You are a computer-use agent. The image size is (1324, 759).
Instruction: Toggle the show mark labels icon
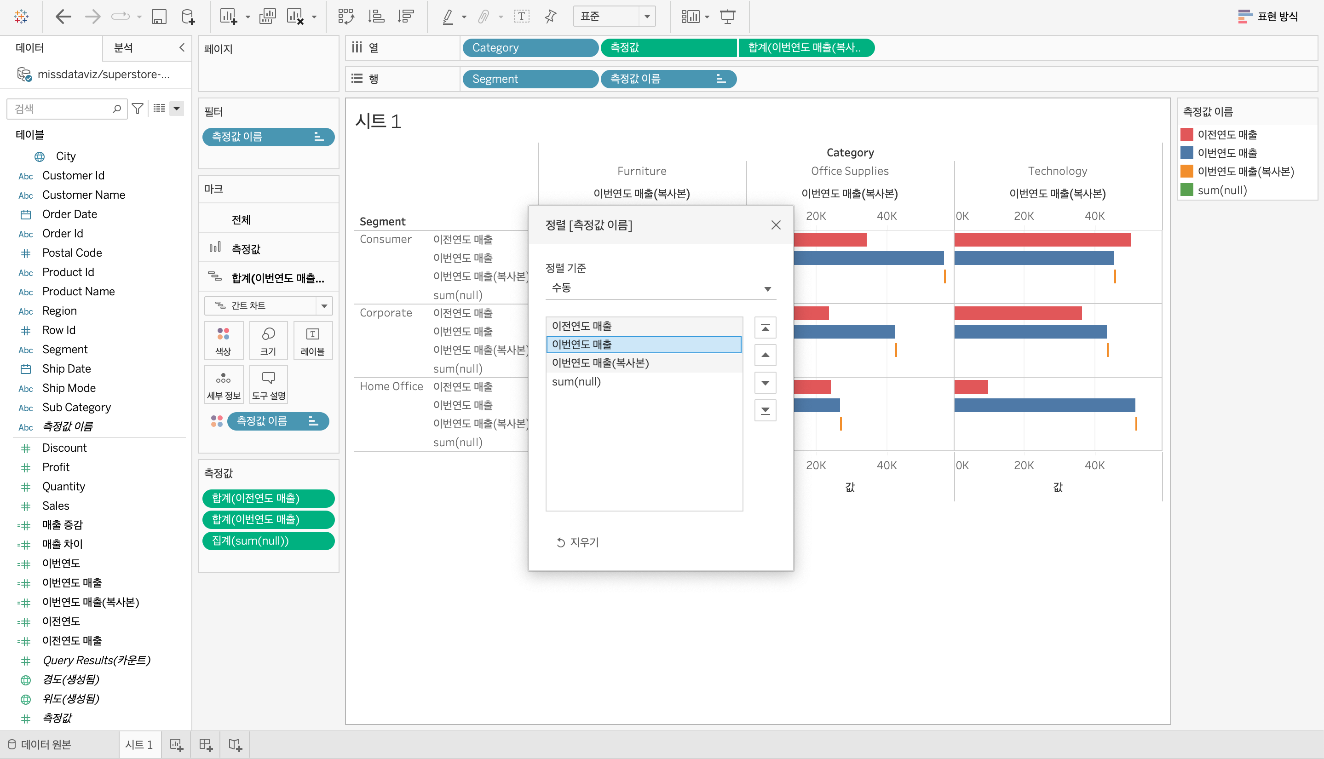pos(521,17)
